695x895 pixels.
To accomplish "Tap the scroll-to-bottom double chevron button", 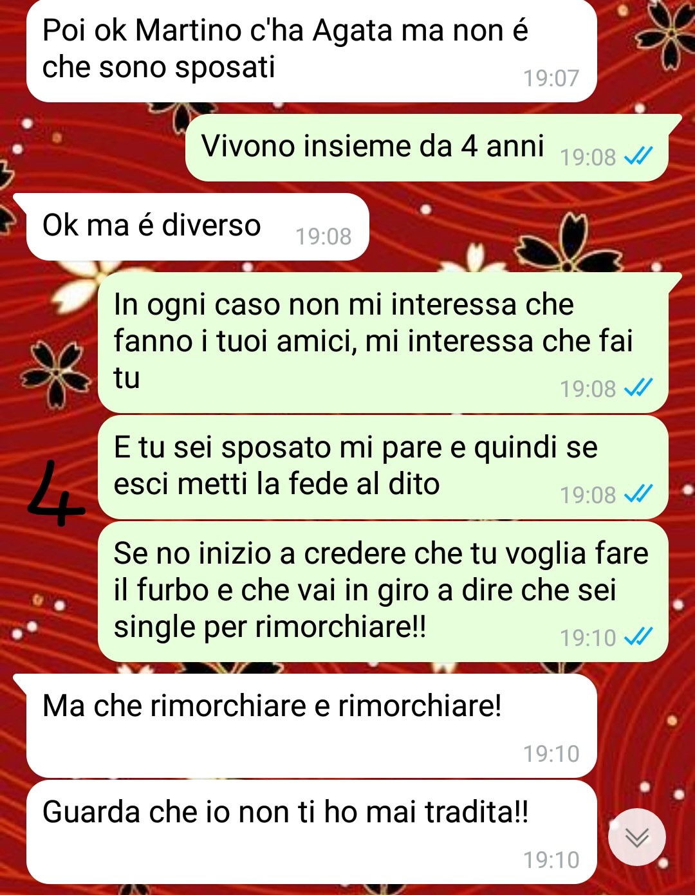I will (636, 836).
